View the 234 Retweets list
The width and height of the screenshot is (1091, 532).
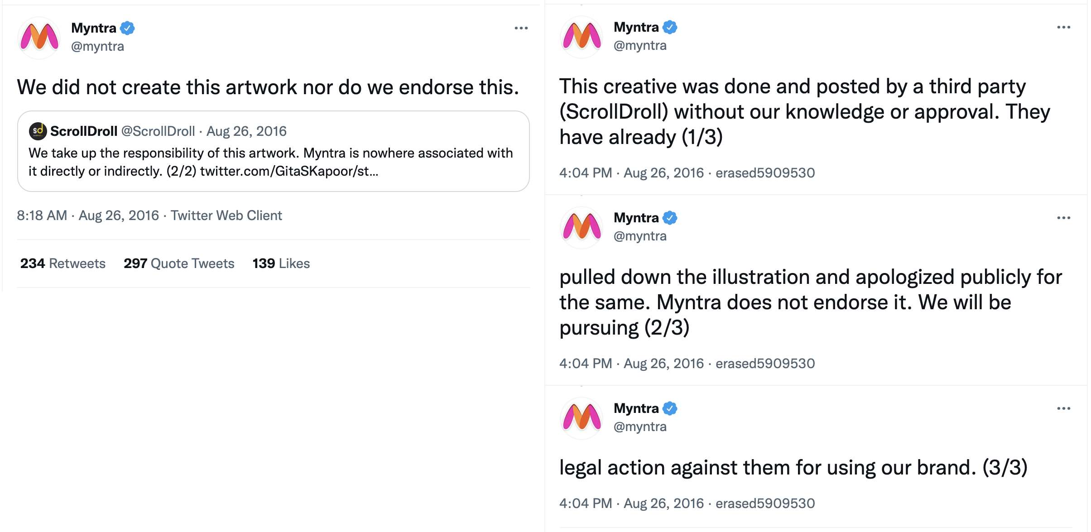coord(62,264)
